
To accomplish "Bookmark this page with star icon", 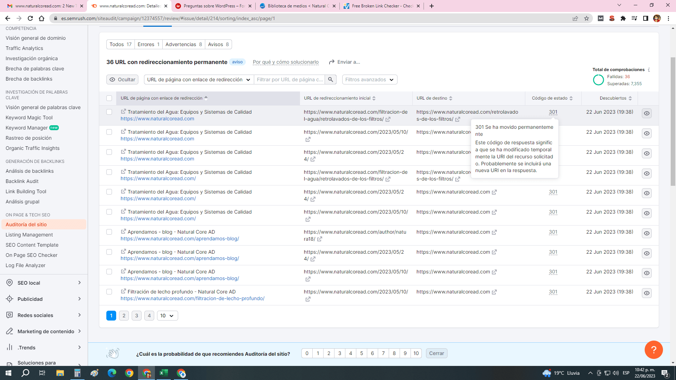I will point(587,18).
